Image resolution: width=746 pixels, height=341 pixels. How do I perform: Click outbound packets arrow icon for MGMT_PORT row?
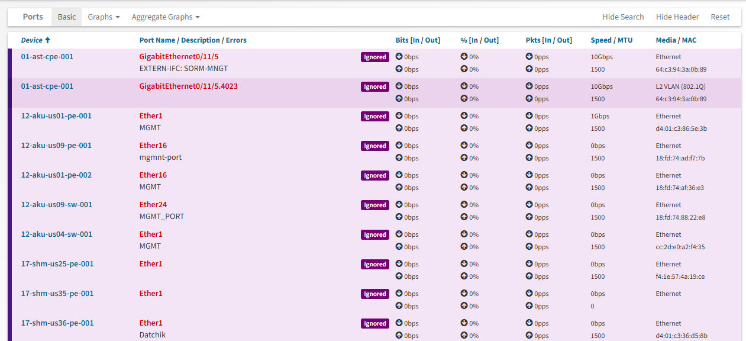coord(529,217)
